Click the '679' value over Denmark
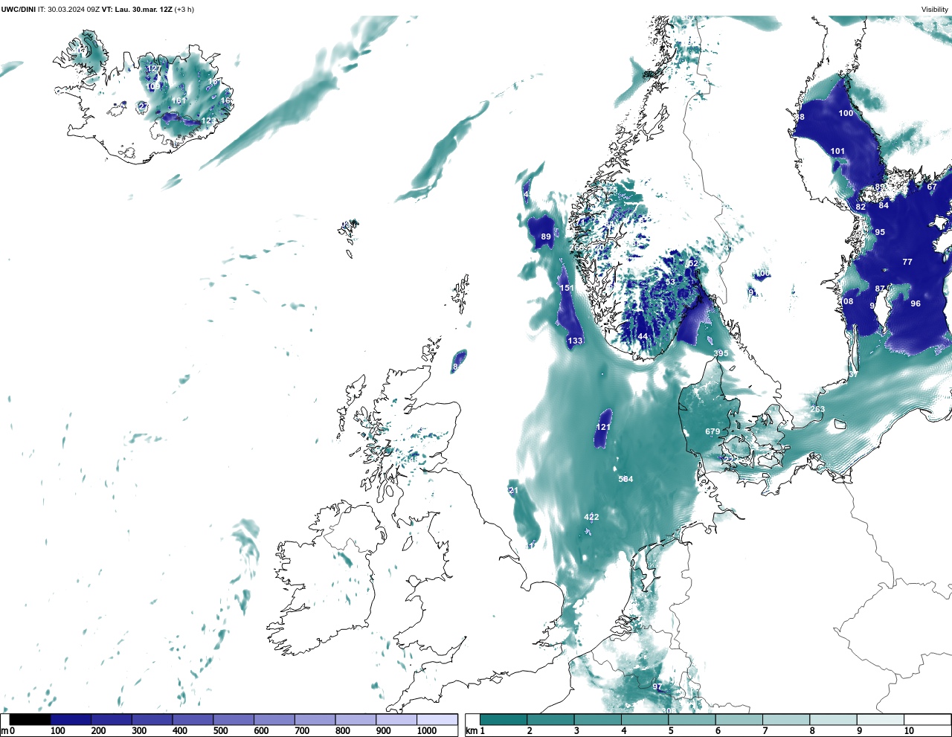This screenshot has height=737, width=952. 713,431
